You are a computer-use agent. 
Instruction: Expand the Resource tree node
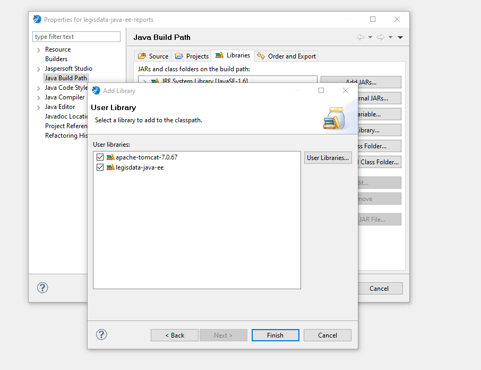[38, 50]
